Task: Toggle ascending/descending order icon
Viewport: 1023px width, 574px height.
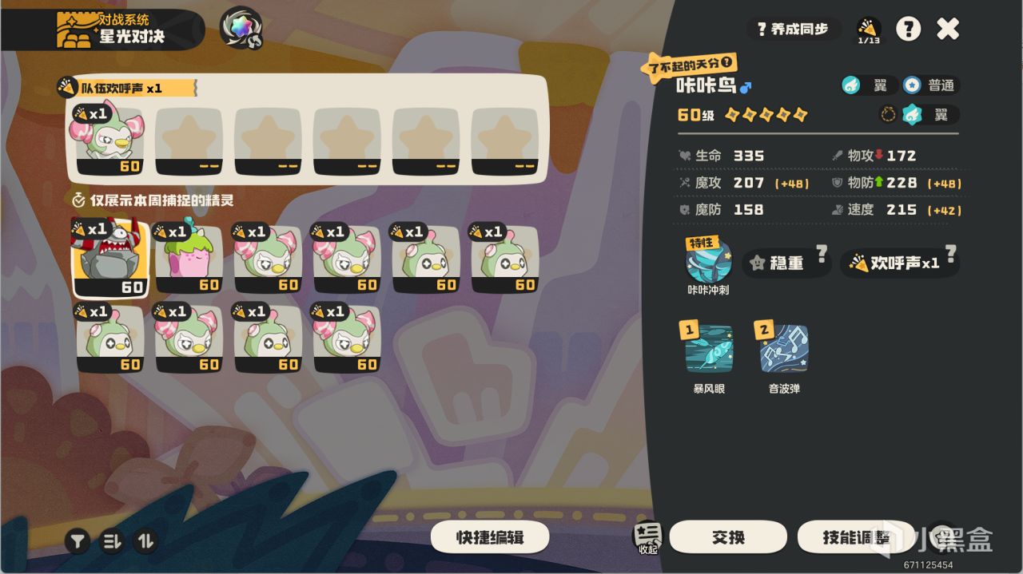Action: click(x=145, y=541)
